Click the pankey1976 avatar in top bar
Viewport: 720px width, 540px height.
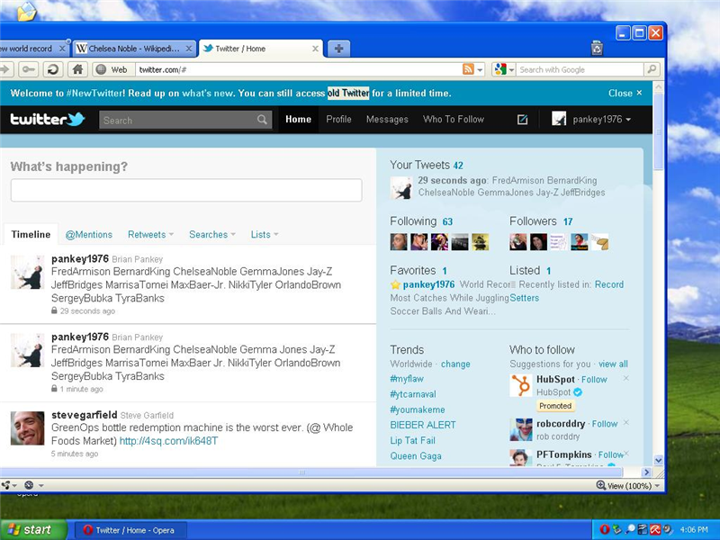click(559, 119)
